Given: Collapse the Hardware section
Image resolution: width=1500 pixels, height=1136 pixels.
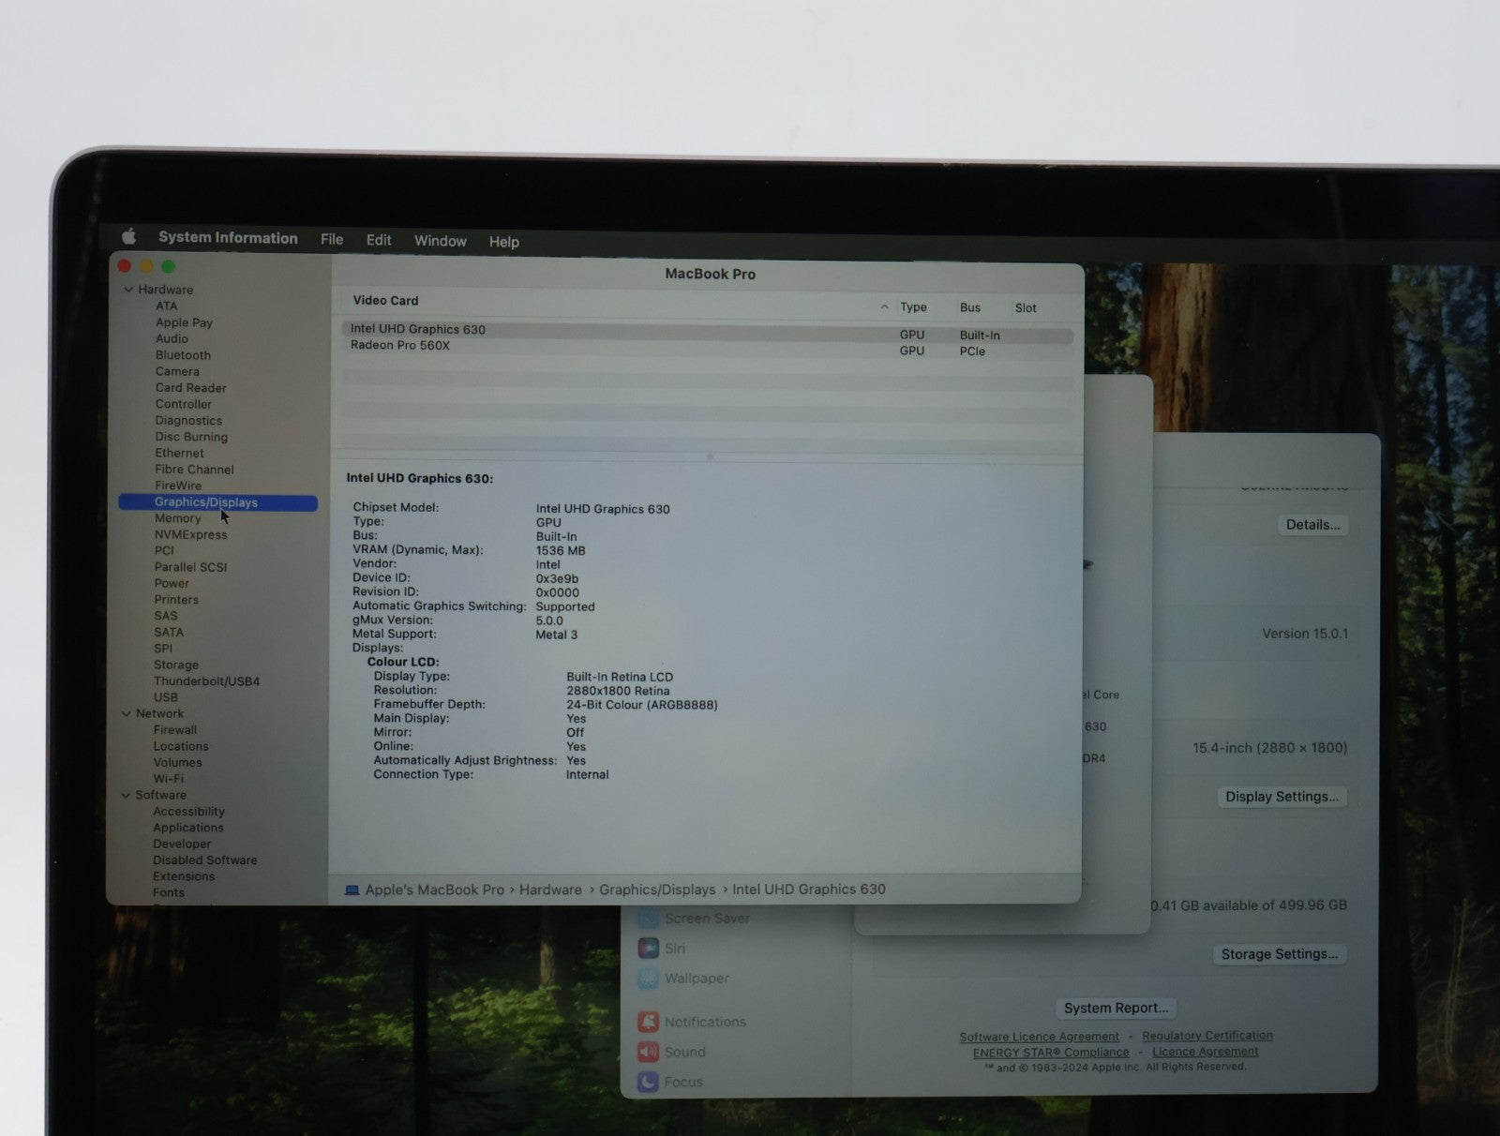Looking at the screenshot, I should point(128,290).
